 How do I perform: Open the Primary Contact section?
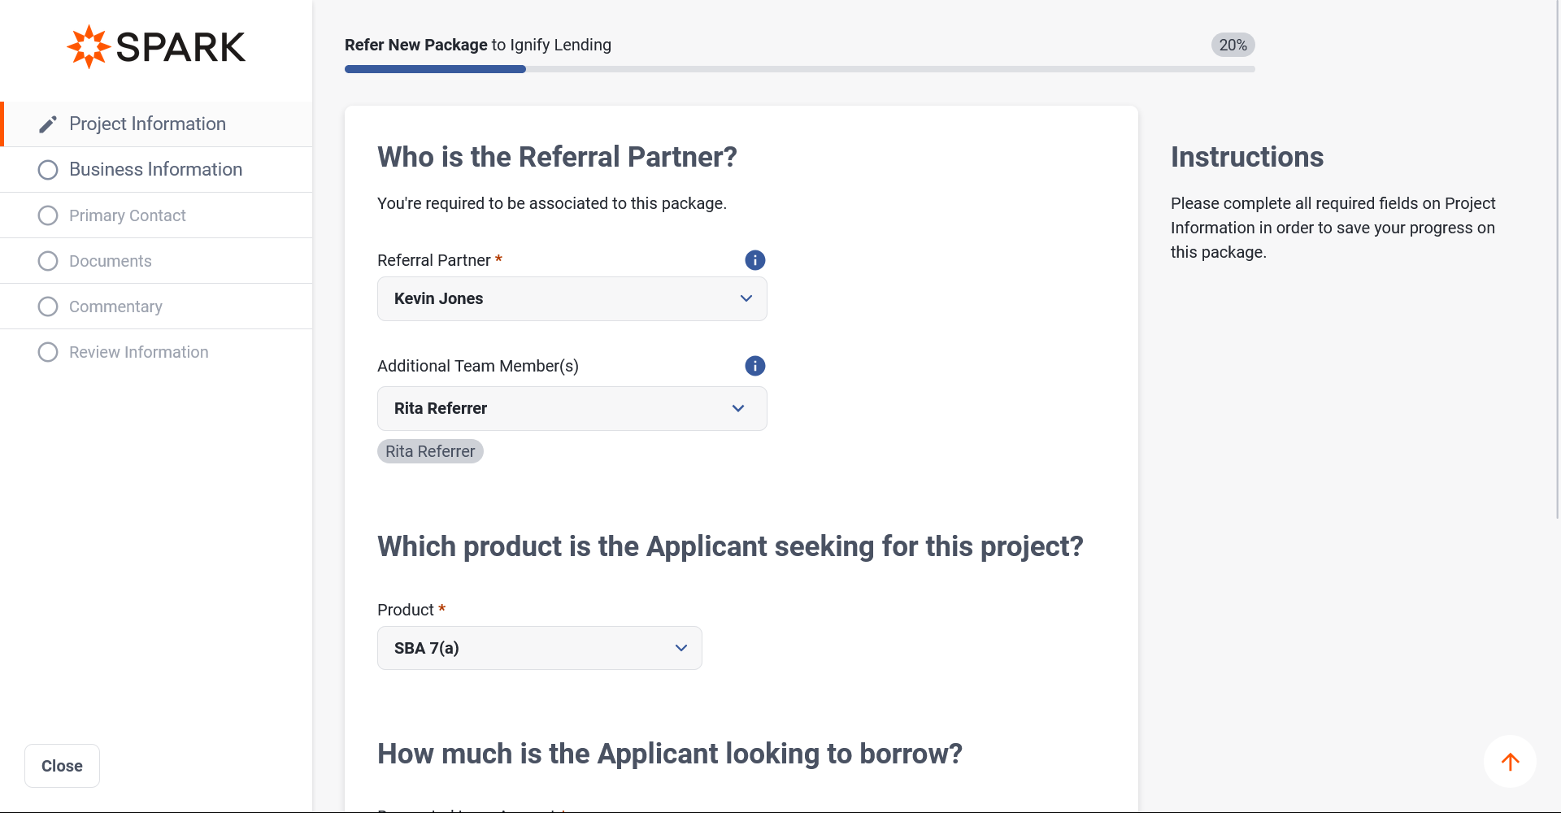coord(156,215)
